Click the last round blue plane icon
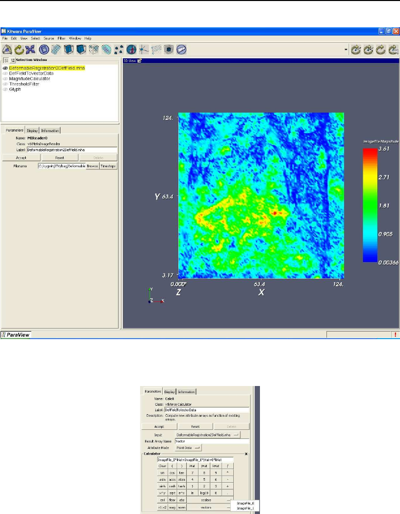Viewport: 400px width, 514px height. (181, 49)
